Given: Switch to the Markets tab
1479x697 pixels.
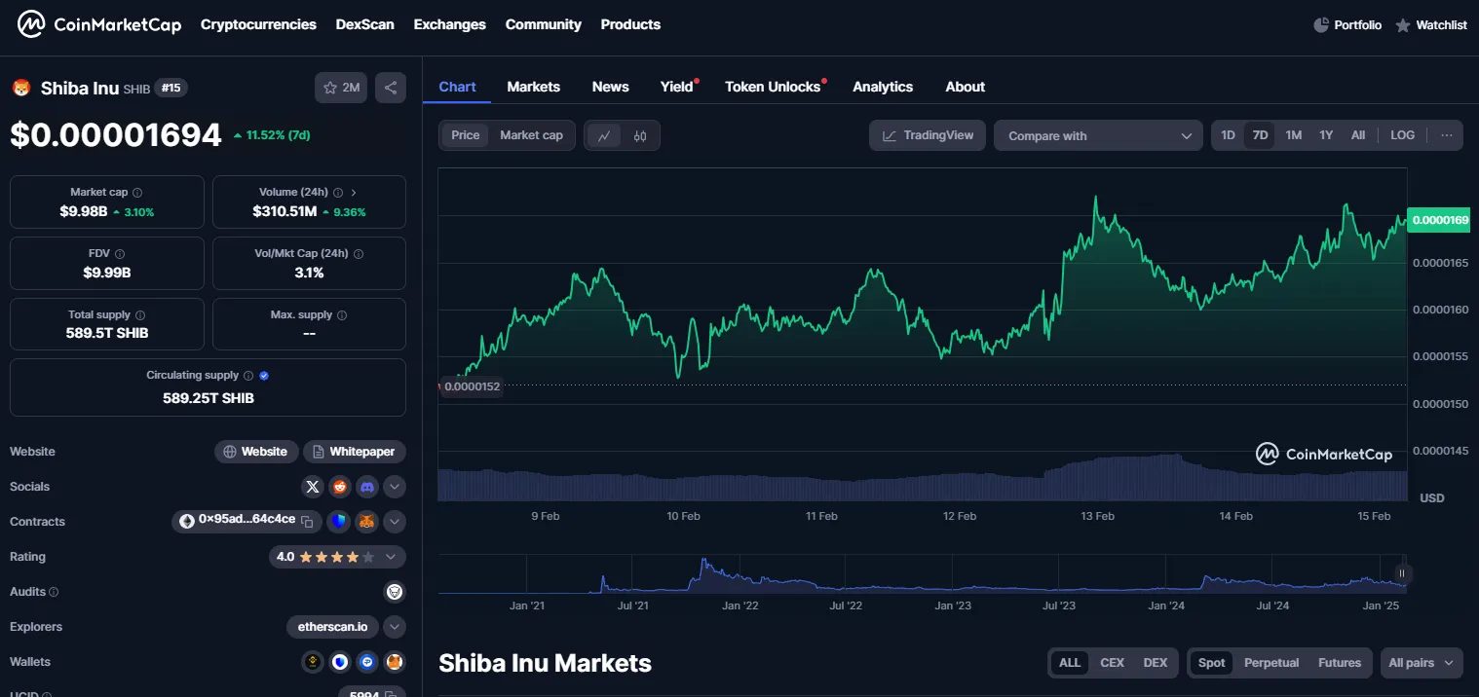Looking at the screenshot, I should [x=534, y=87].
